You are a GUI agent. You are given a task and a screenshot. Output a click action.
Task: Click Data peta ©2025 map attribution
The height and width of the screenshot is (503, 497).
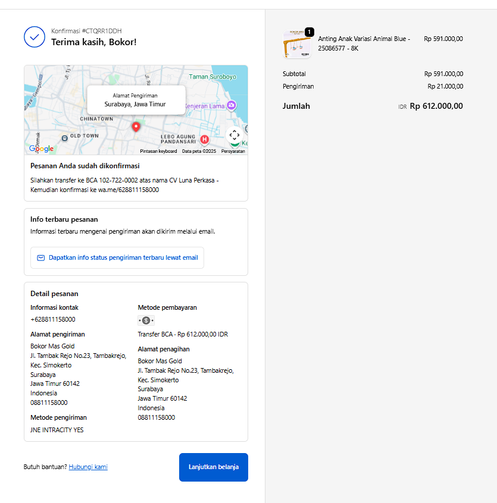coord(199,151)
